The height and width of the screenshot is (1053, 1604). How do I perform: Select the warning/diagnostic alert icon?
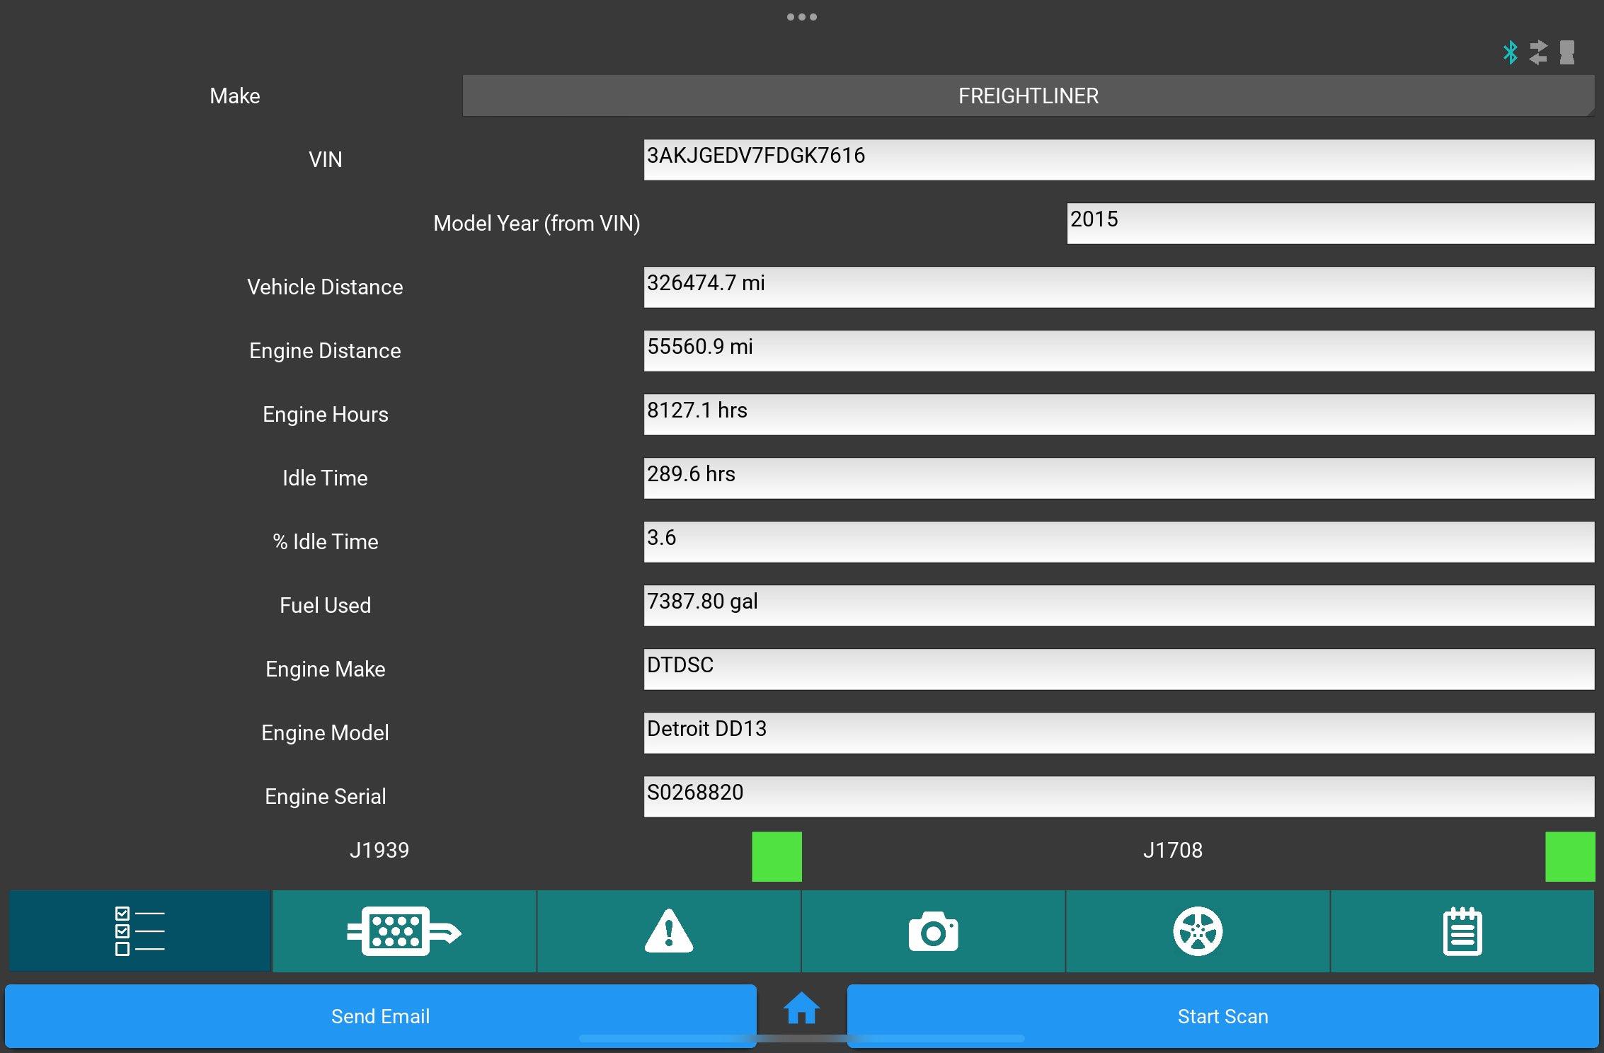pos(669,930)
